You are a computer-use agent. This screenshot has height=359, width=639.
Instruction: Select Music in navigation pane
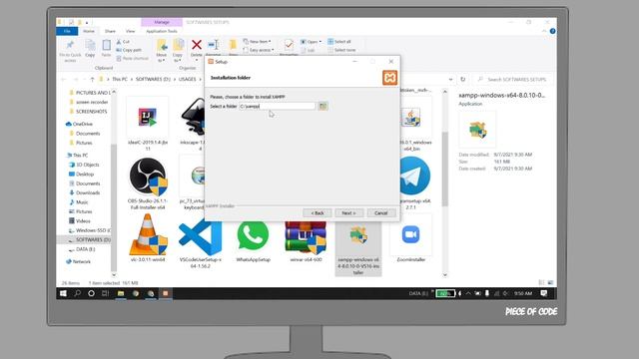[79, 202]
